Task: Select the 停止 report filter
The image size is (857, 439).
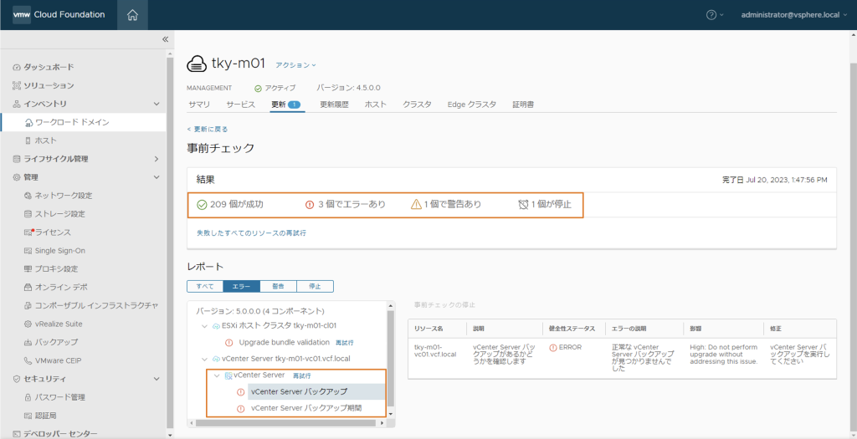Action: (315, 286)
